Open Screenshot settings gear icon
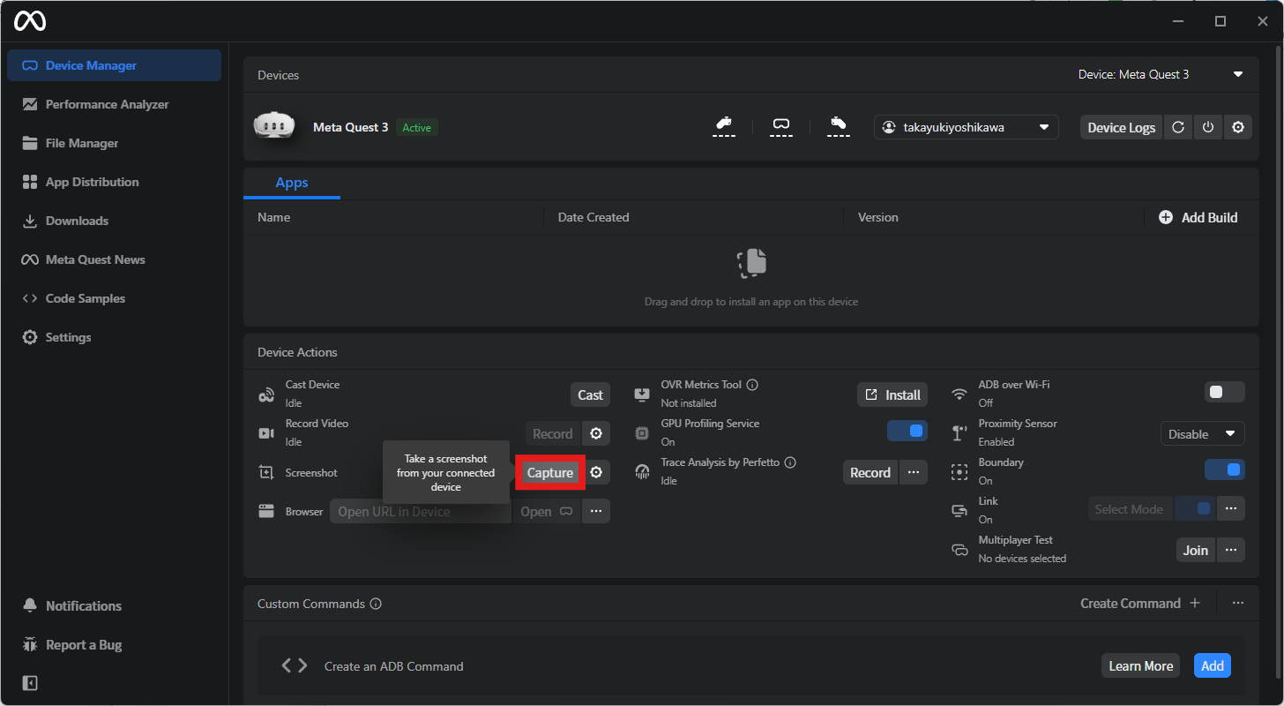The width and height of the screenshot is (1284, 706). (x=596, y=473)
